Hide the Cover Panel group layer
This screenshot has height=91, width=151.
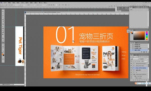pos(131,76)
